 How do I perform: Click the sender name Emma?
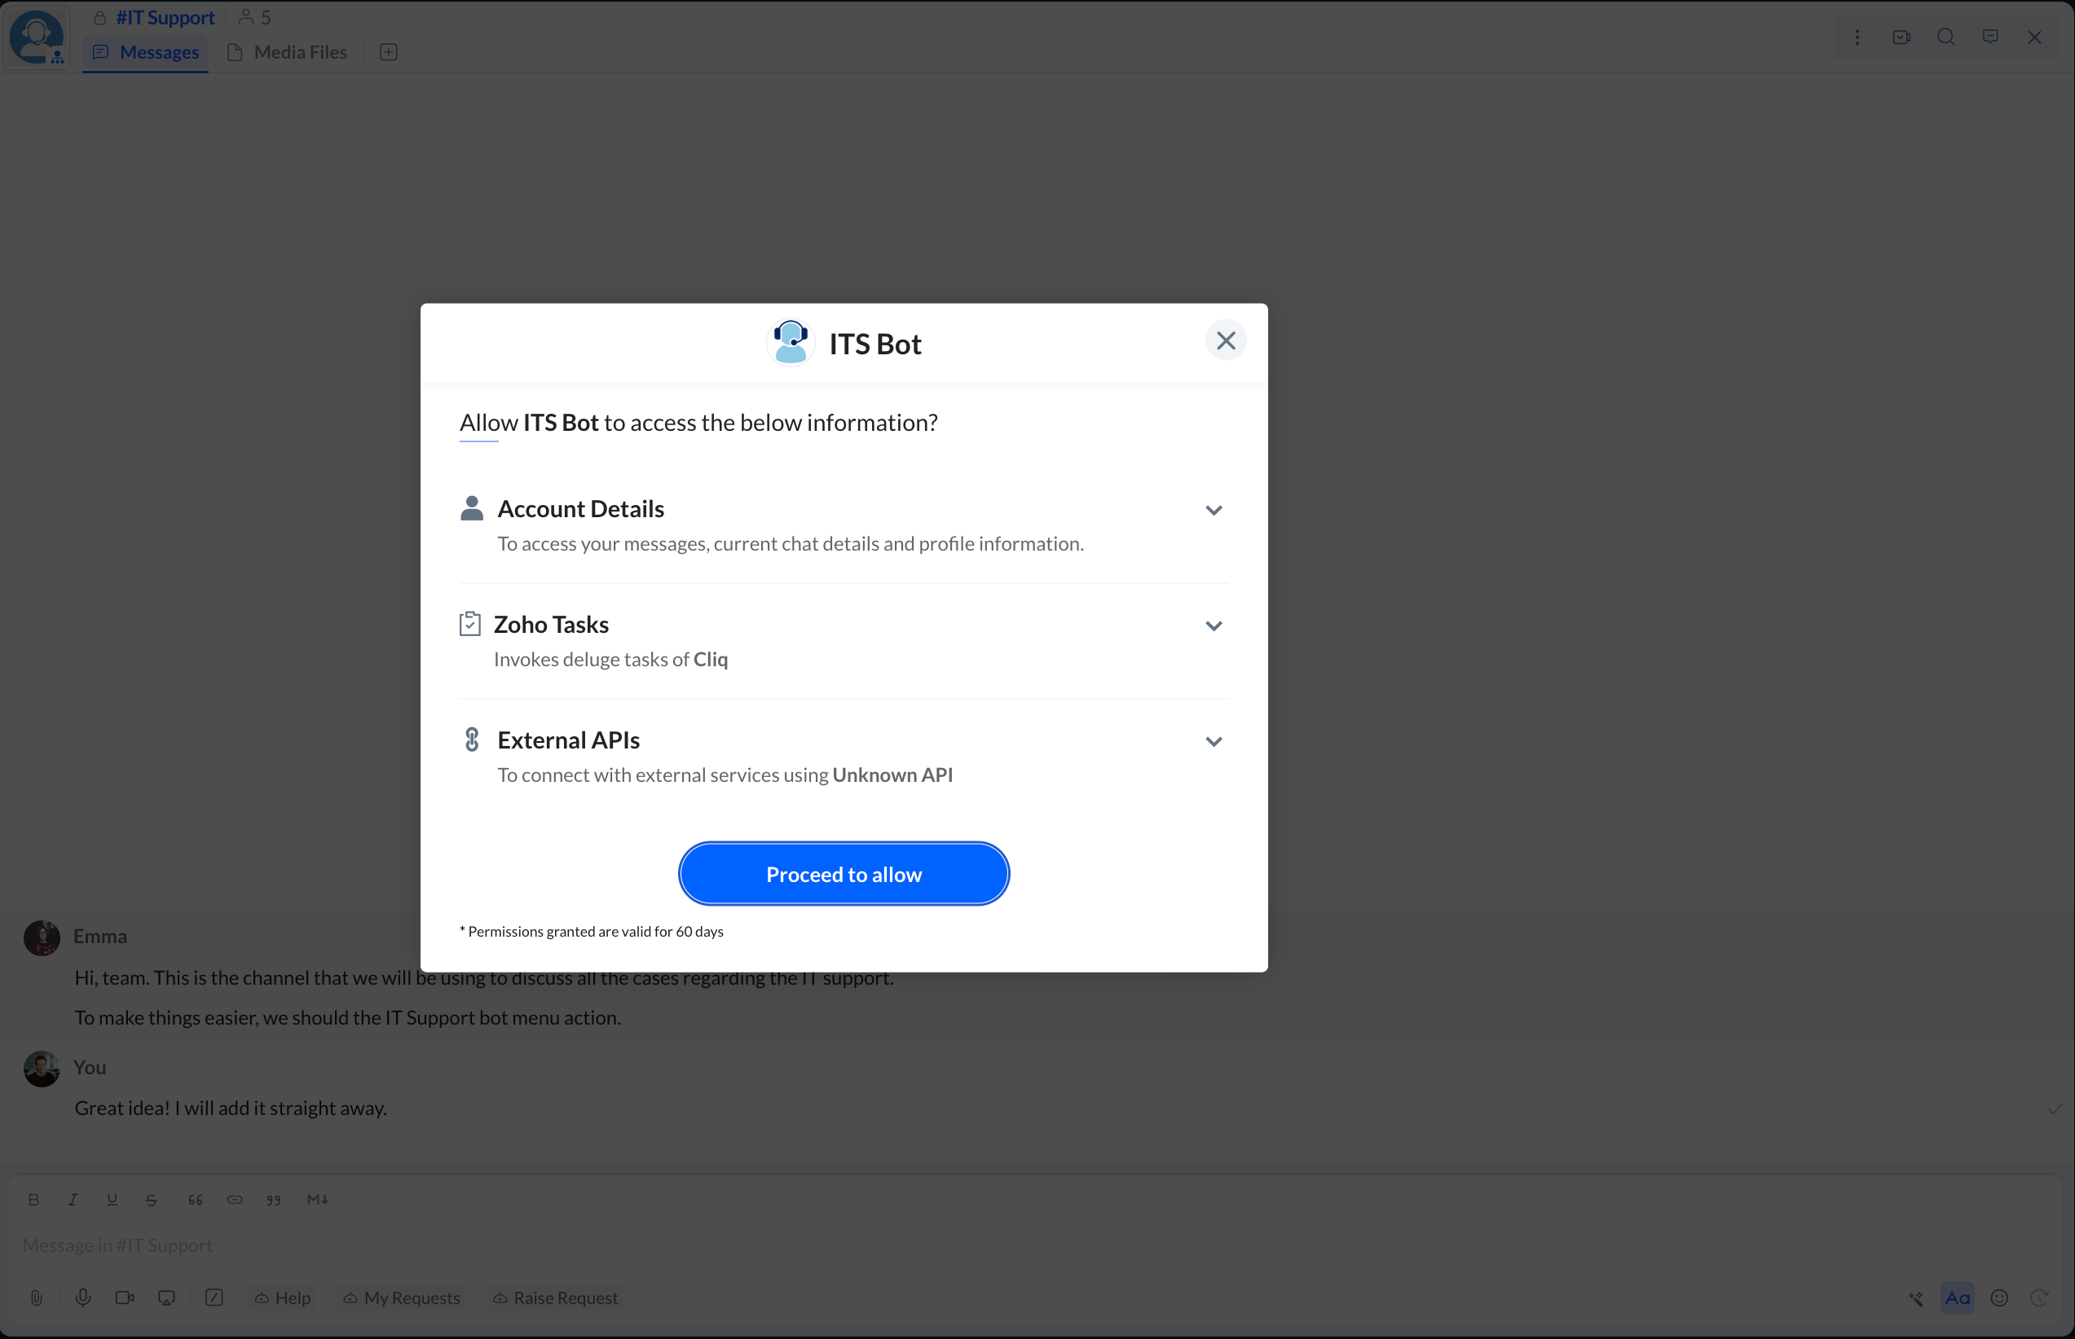[x=100, y=937]
